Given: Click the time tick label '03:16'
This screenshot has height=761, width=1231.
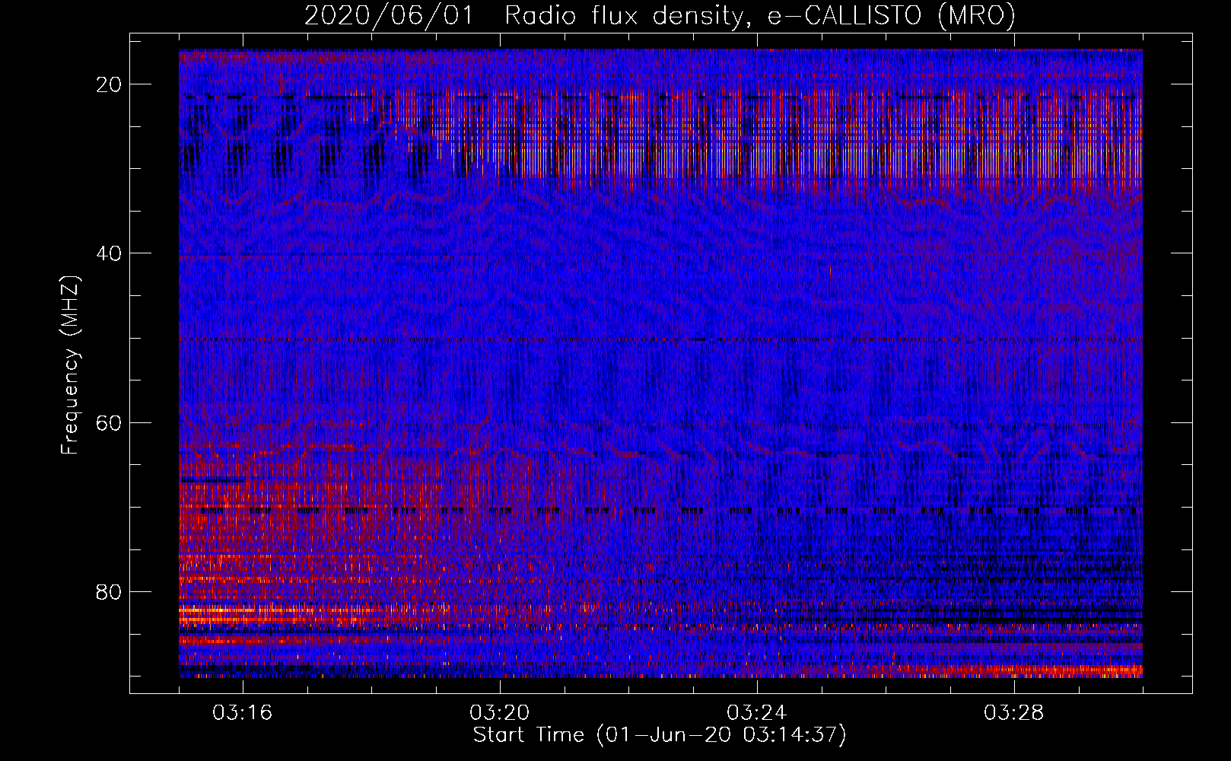Looking at the screenshot, I should point(243,712).
